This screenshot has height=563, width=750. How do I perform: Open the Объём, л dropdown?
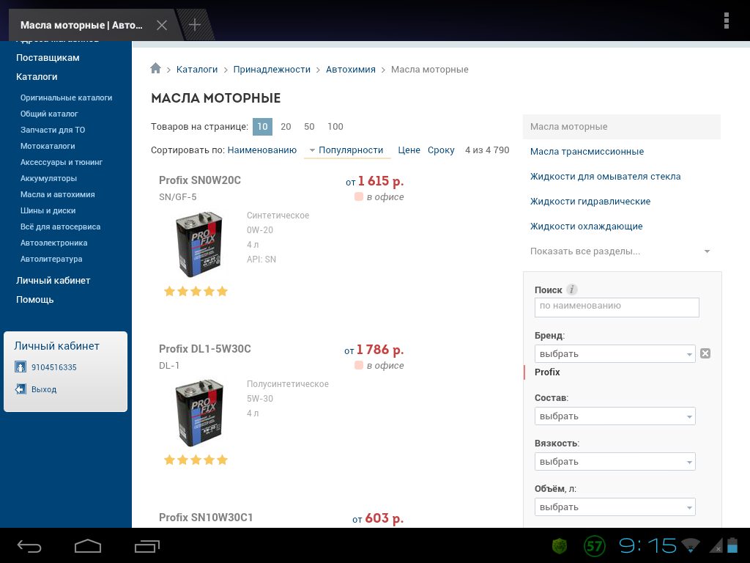615,507
